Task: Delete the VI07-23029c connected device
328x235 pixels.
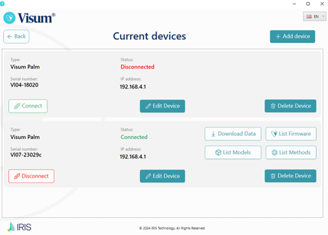Action: tap(290, 176)
